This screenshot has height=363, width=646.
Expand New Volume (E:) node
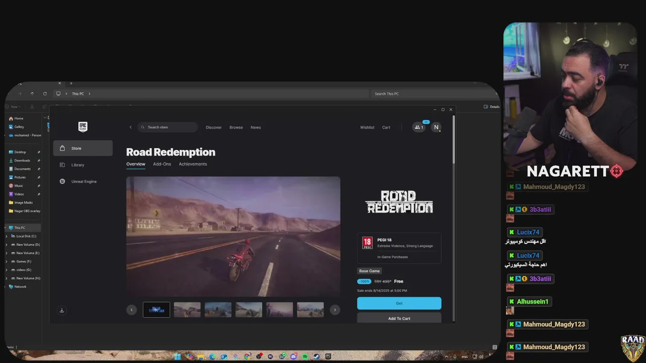pos(6,253)
